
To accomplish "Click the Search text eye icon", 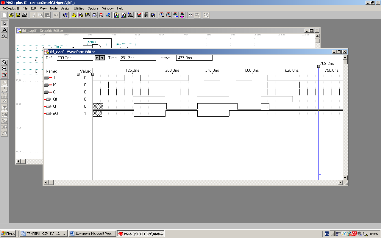I will point(162,15).
